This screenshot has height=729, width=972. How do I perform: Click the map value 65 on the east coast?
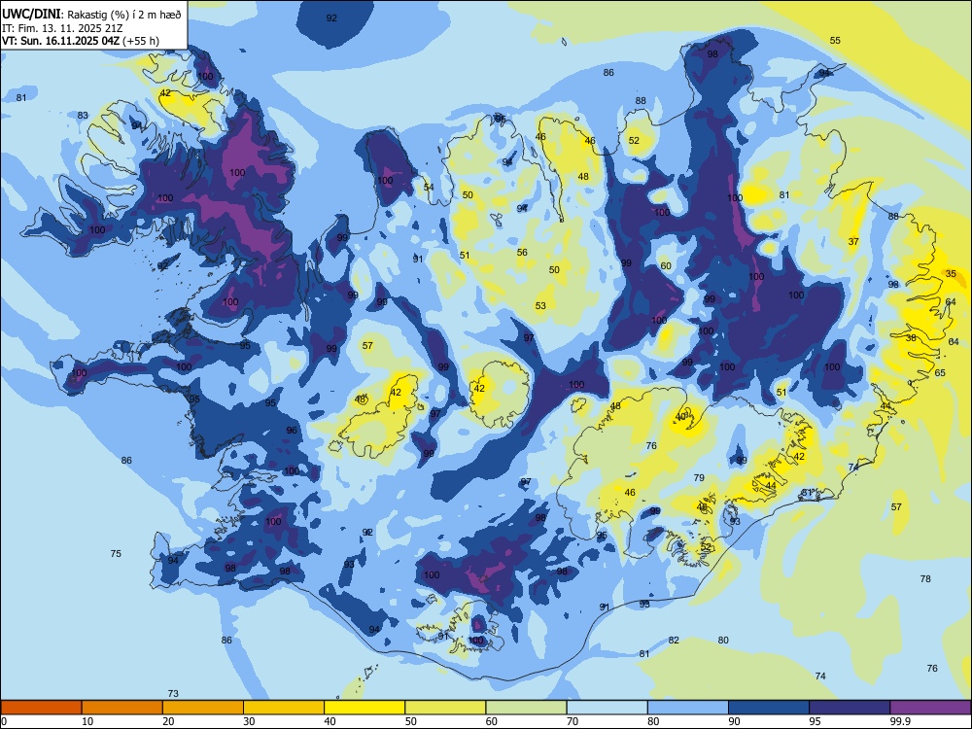point(940,372)
